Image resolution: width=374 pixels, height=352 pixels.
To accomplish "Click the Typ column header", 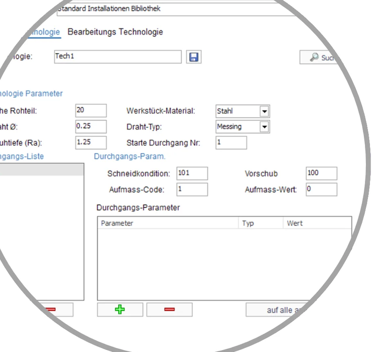I will click(261, 223).
